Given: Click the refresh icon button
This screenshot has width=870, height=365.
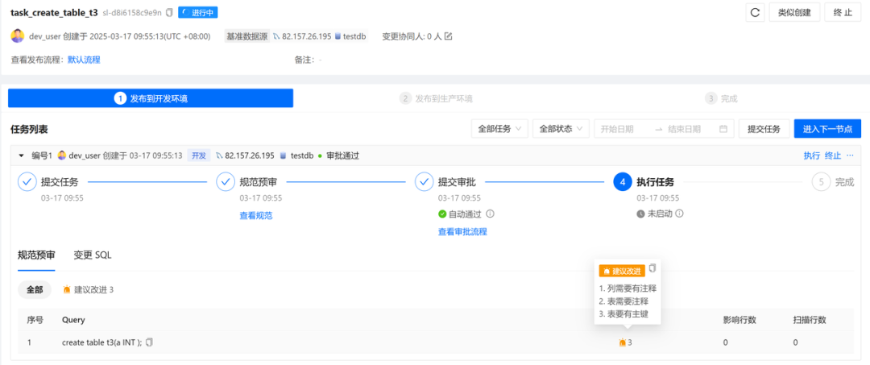Looking at the screenshot, I should [755, 12].
